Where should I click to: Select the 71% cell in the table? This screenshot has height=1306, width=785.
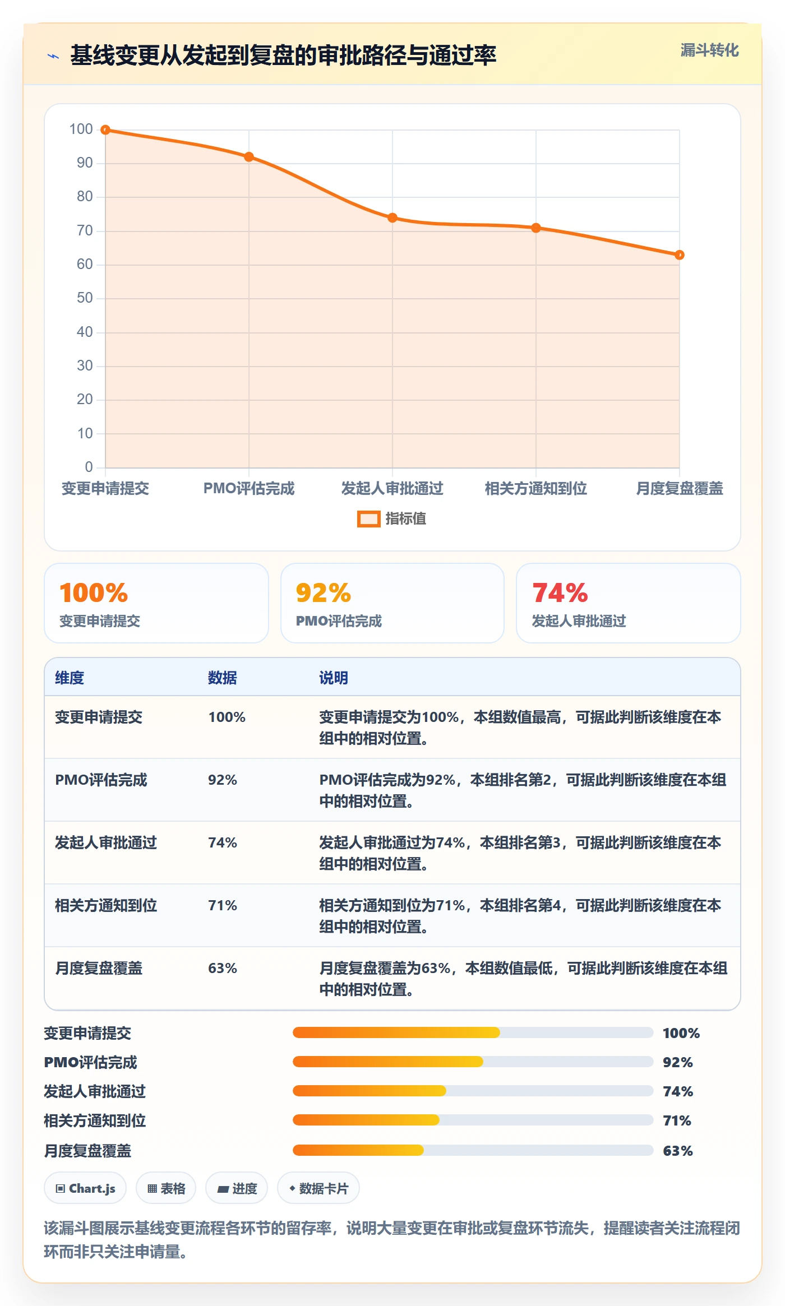223,905
